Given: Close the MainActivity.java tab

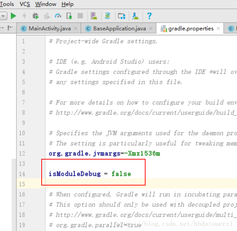Looking at the screenshot, I should tap(75, 28).
